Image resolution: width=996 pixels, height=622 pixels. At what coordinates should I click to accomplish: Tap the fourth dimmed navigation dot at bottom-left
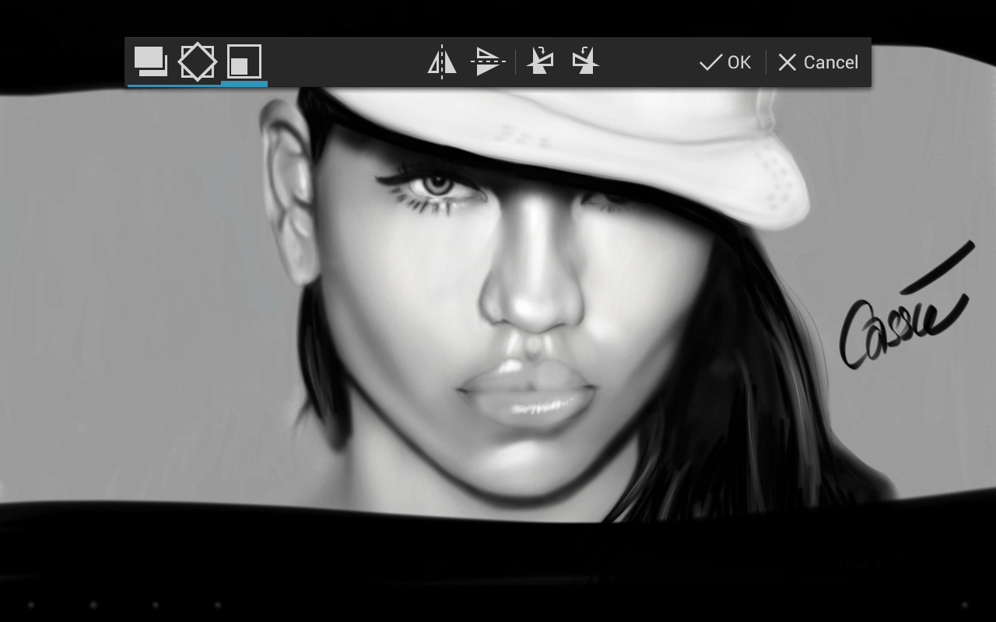click(218, 604)
